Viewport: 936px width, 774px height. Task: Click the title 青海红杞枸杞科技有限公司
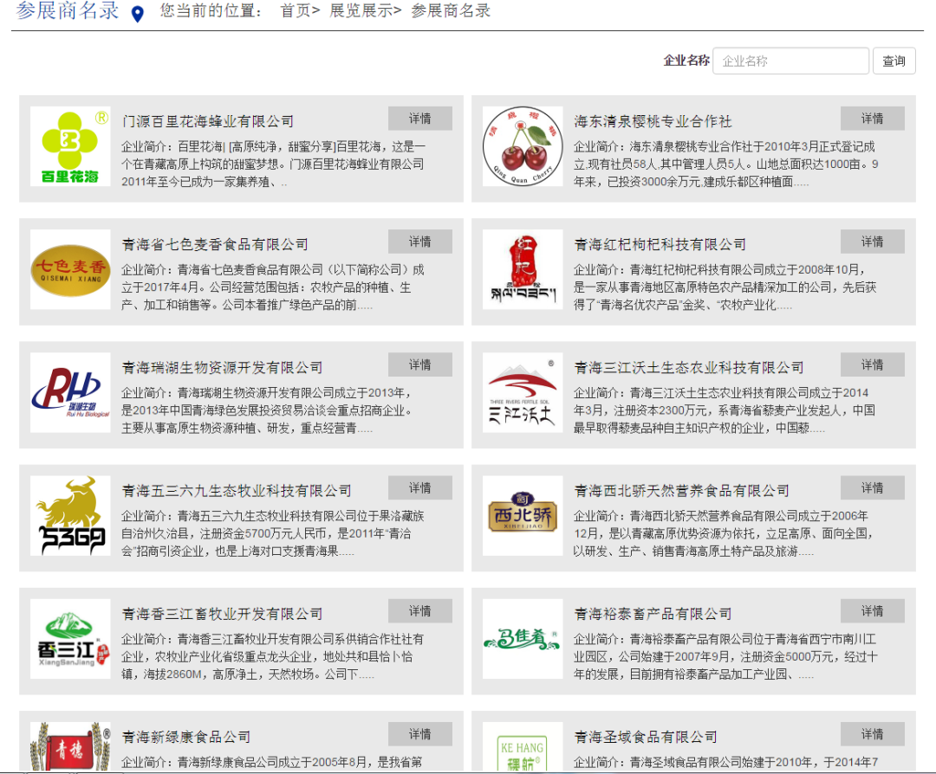coord(660,244)
